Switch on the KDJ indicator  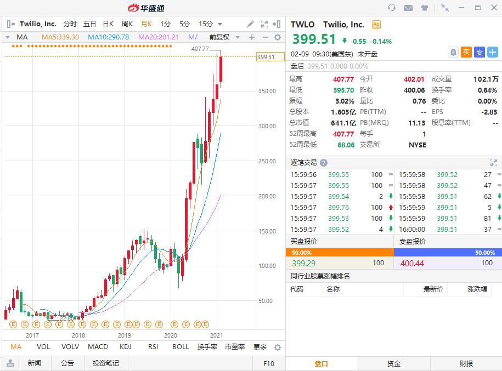(125, 347)
